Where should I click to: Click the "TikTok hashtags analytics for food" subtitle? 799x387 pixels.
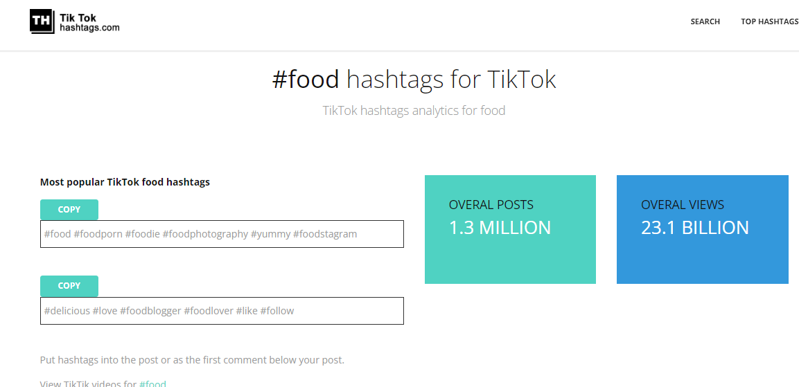click(414, 111)
